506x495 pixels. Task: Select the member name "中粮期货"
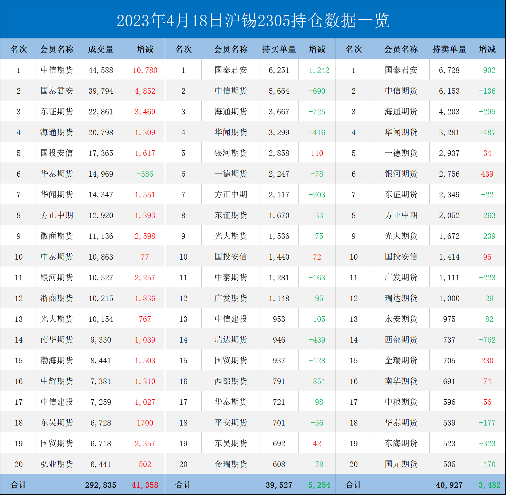[x=401, y=402]
